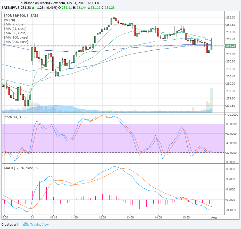The width and height of the screenshot is (241, 229).
Task: Click the 15:00 time axis label
Action: pos(186,217)
